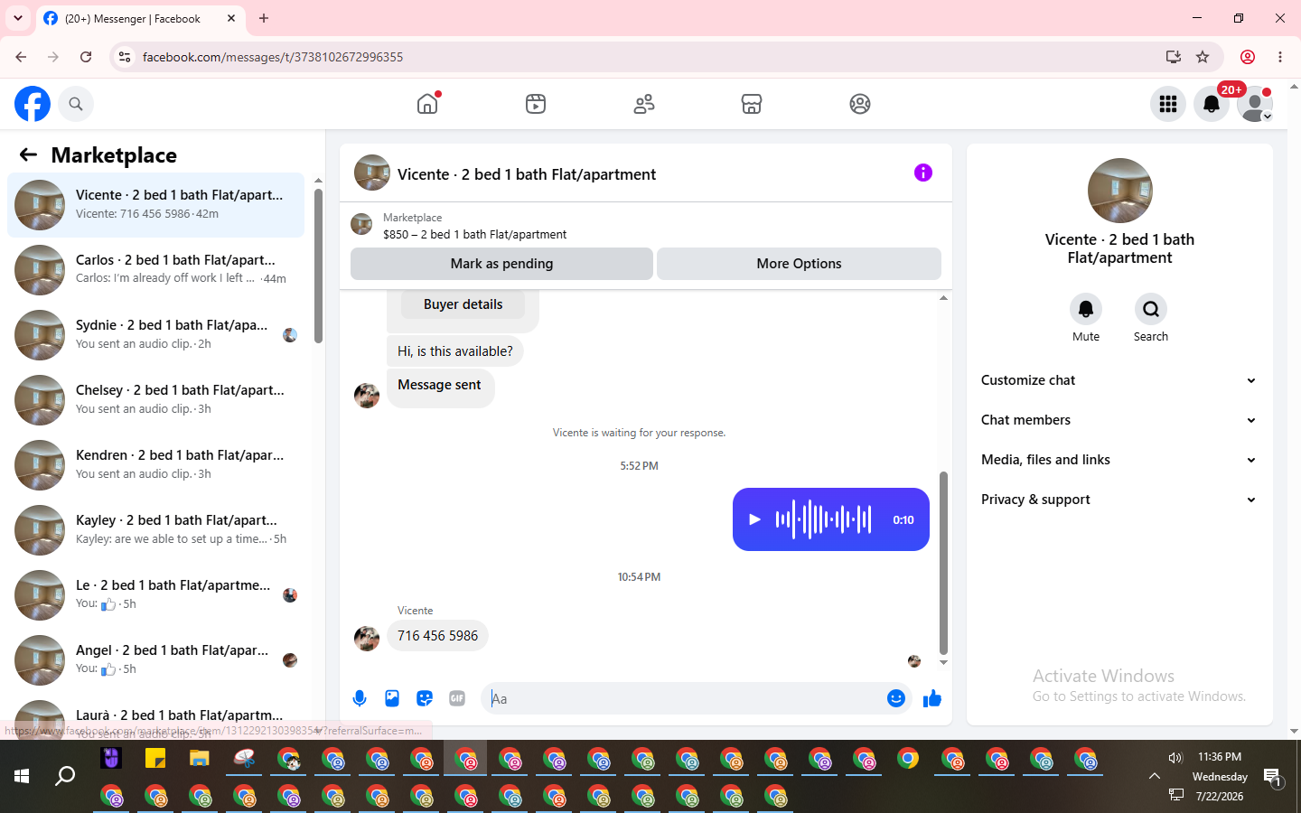Open Angel conversation in chat list
This screenshot has width=1301, height=813.
pyautogui.click(x=156, y=660)
